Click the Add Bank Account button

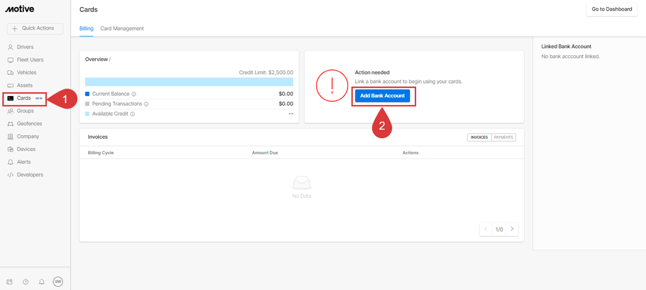(383, 95)
